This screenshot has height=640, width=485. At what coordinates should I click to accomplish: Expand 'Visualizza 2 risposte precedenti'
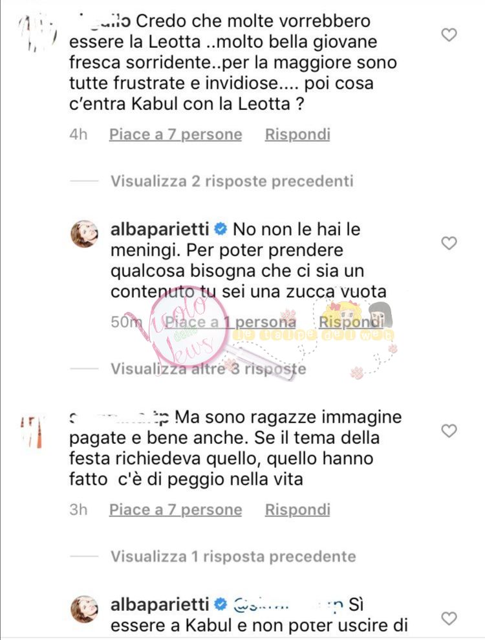(232, 181)
